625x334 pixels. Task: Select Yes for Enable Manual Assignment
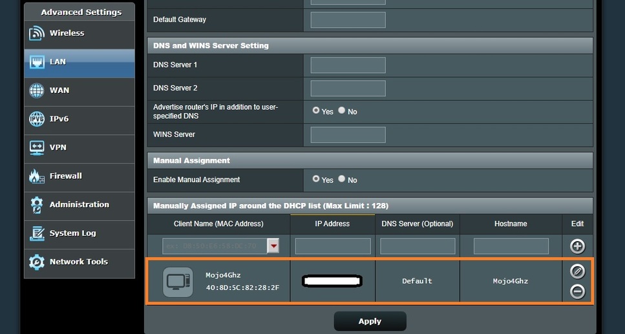point(316,179)
